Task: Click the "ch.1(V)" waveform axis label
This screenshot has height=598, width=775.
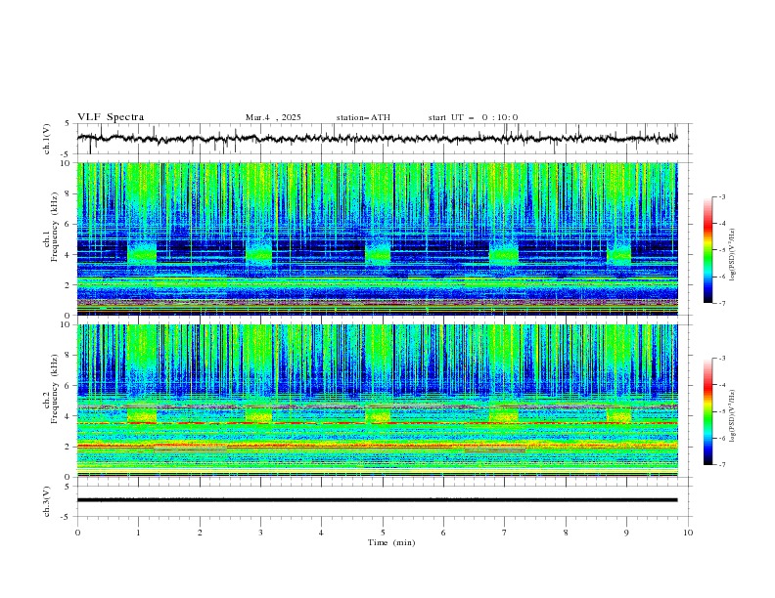Action: (47, 139)
